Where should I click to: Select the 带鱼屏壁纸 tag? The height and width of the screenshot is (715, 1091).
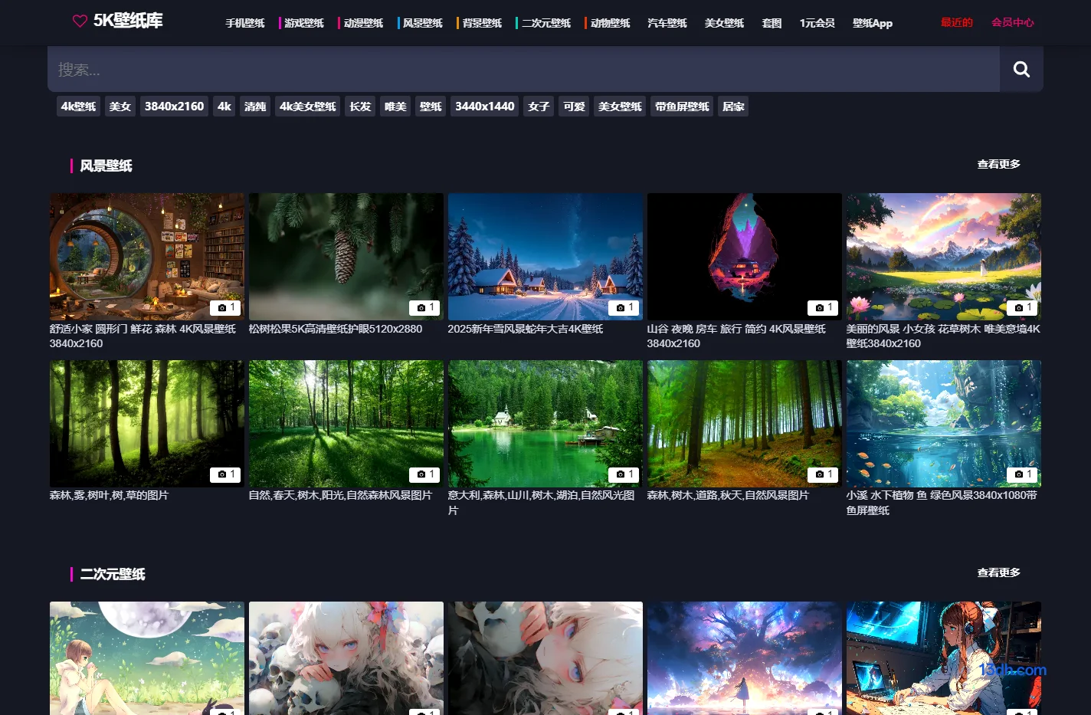pyautogui.click(x=682, y=107)
